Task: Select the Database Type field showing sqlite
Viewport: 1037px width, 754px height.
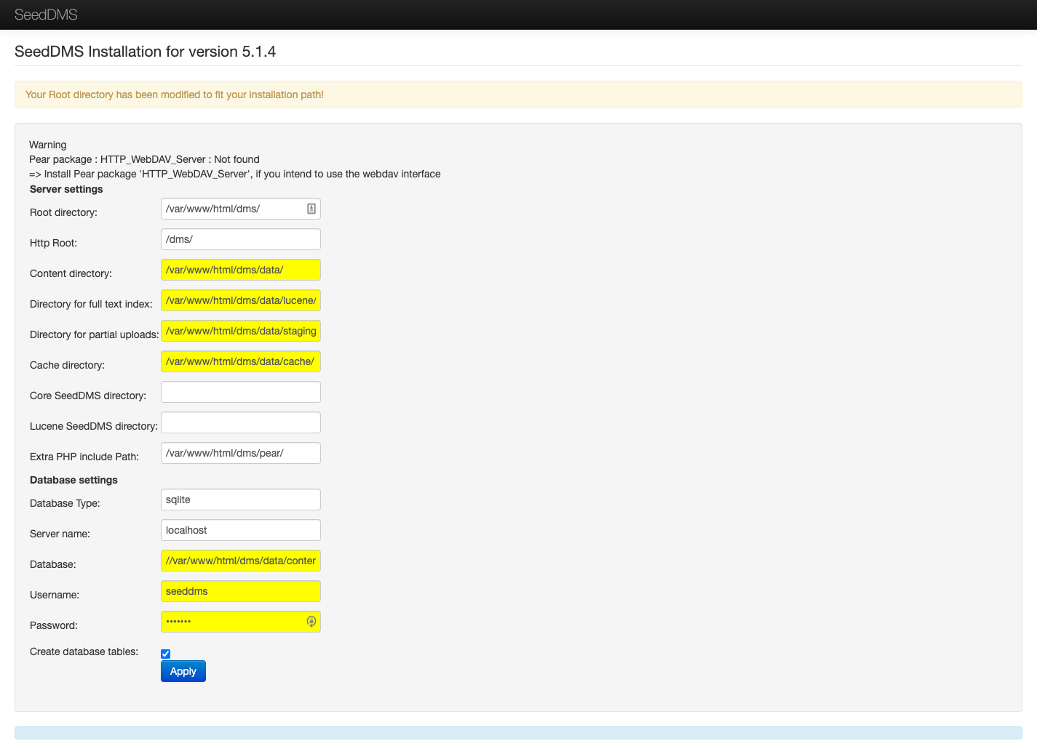Action: tap(240, 500)
